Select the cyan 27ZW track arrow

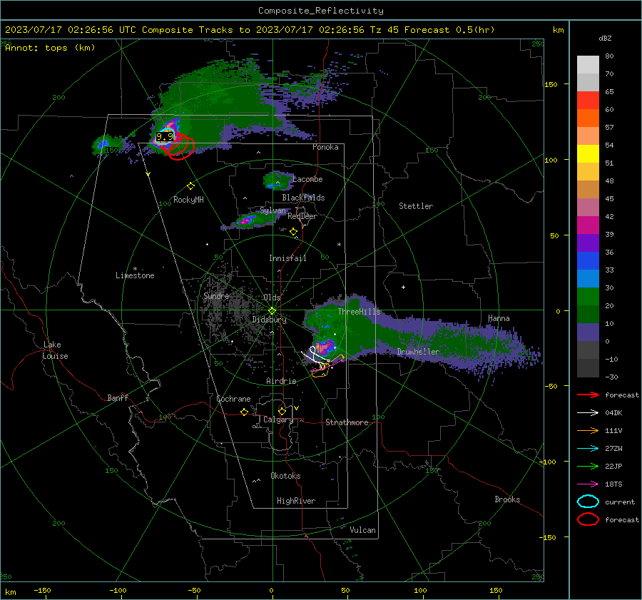(x=588, y=449)
